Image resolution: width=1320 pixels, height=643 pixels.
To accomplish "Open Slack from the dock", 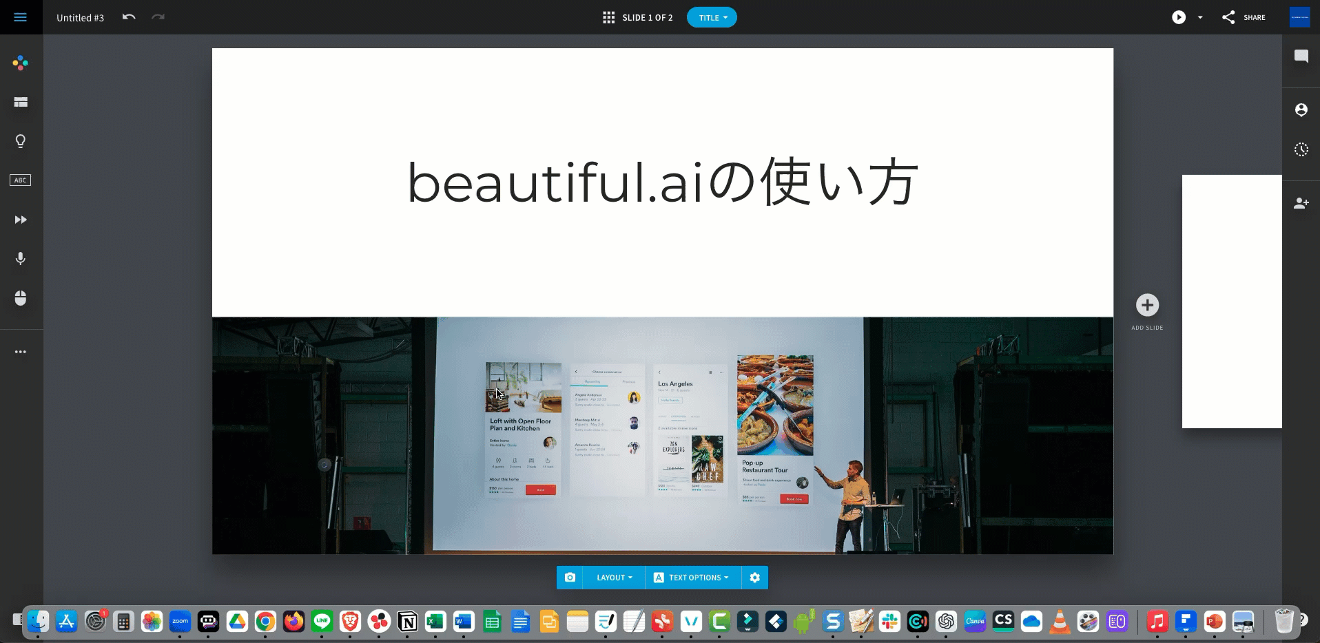I will coord(889,622).
